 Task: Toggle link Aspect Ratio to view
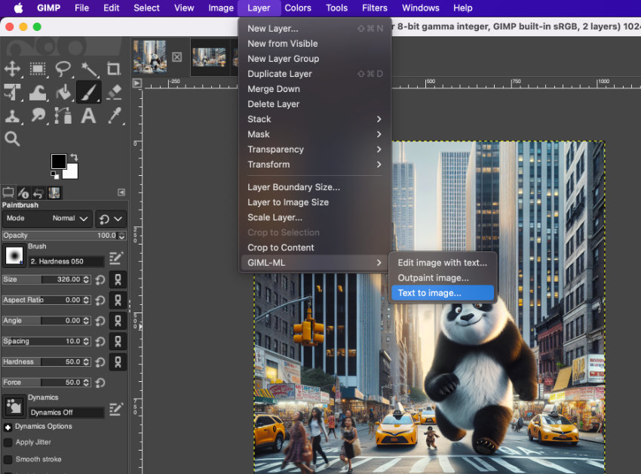click(x=118, y=300)
